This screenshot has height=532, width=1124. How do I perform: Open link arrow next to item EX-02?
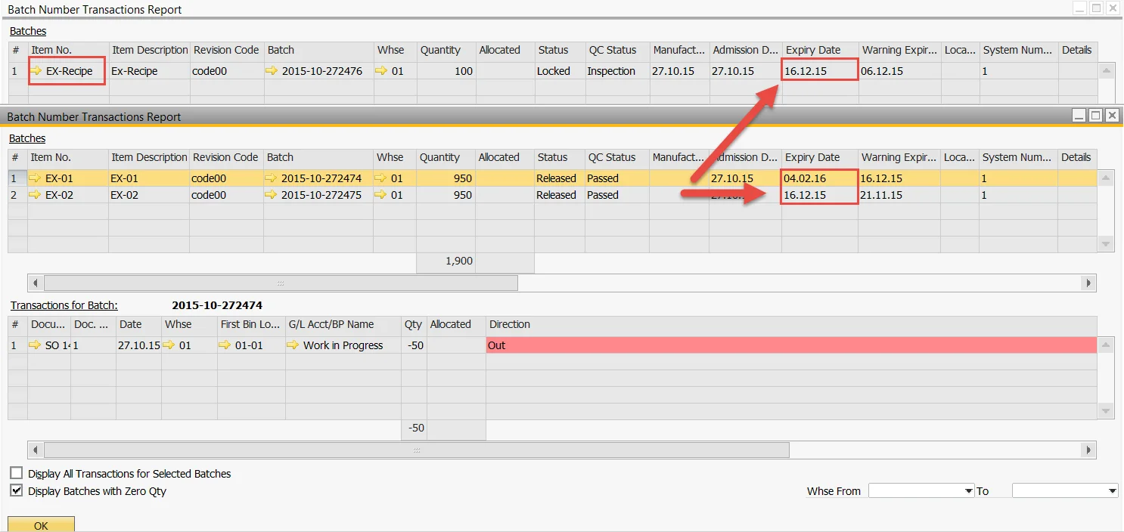coord(36,195)
